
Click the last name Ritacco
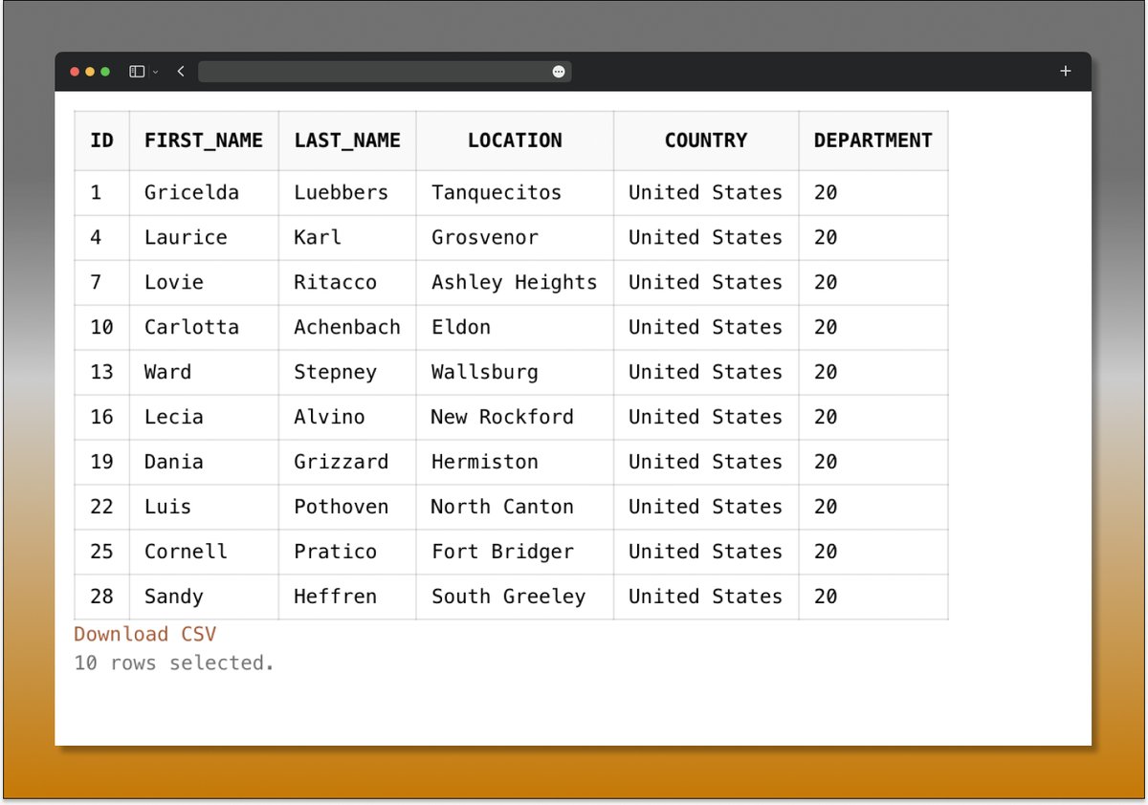pos(335,282)
